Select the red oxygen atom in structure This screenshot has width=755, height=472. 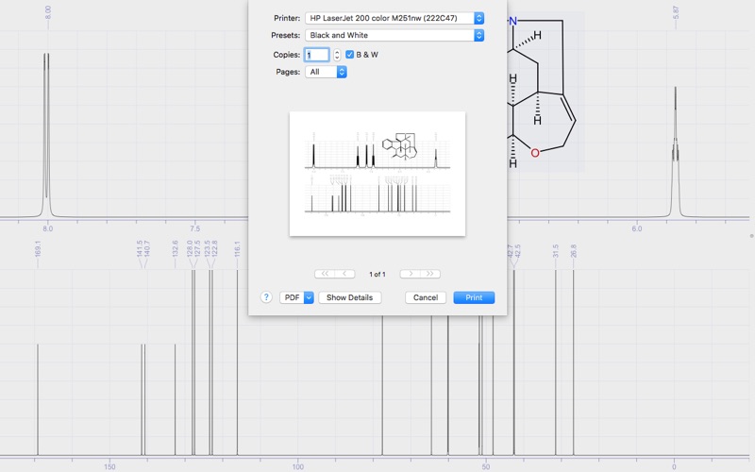click(x=535, y=153)
